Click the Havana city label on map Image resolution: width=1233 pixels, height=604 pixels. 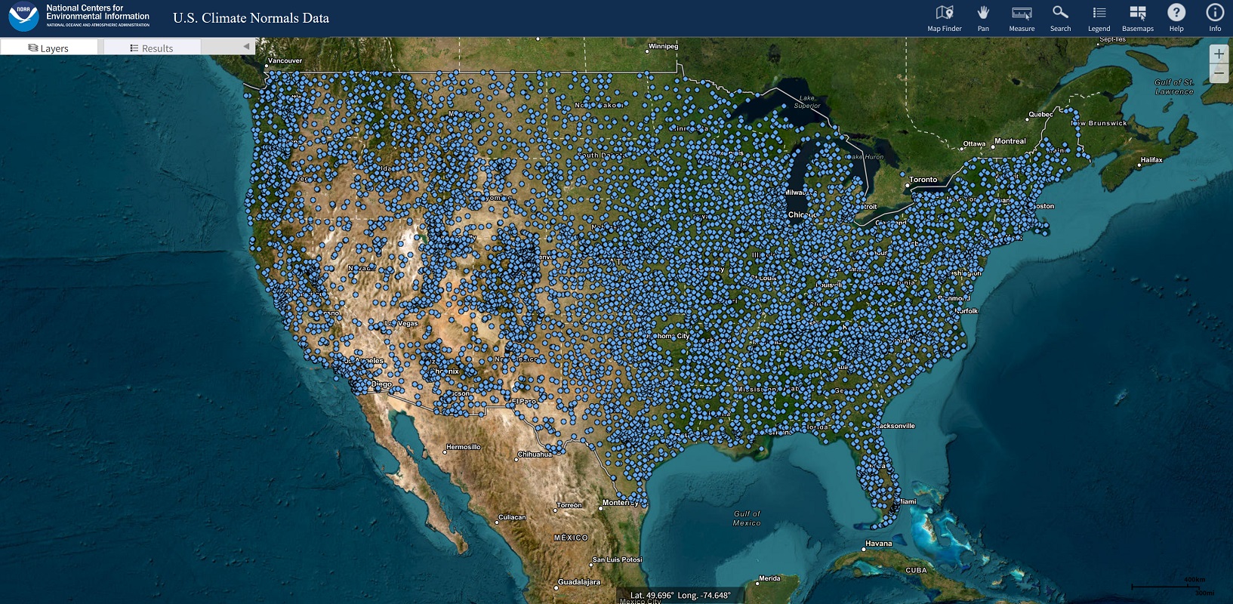pos(878,544)
